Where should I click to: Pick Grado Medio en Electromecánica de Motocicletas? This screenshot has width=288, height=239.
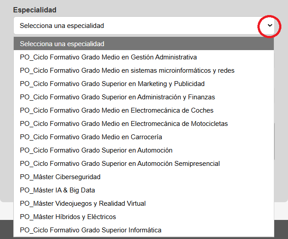click(x=124, y=124)
